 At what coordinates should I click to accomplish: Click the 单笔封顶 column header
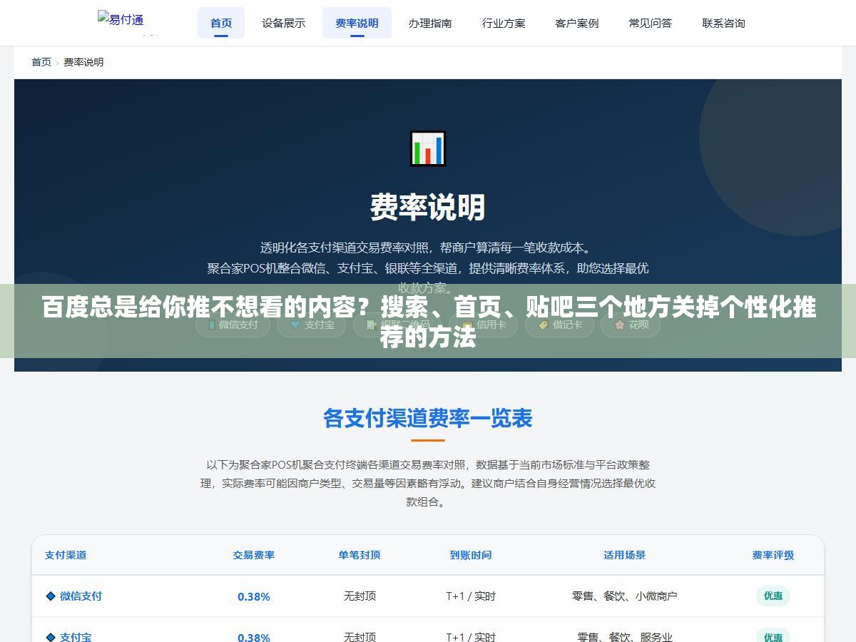click(x=360, y=555)
